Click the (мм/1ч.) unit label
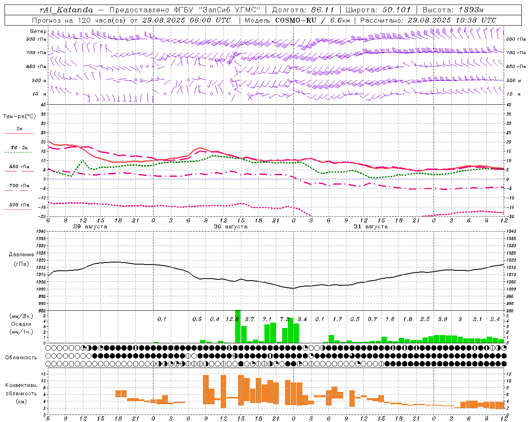 click(21, 332)
